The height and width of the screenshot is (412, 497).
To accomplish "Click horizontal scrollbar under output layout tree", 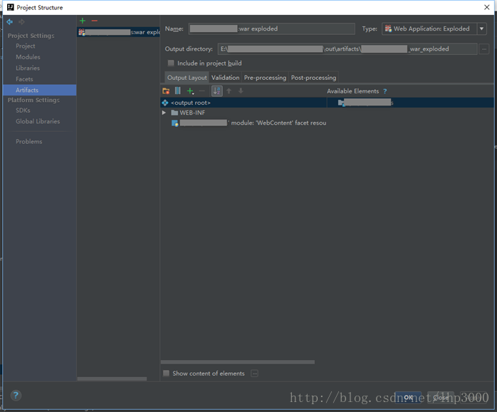I will [238, 362].
